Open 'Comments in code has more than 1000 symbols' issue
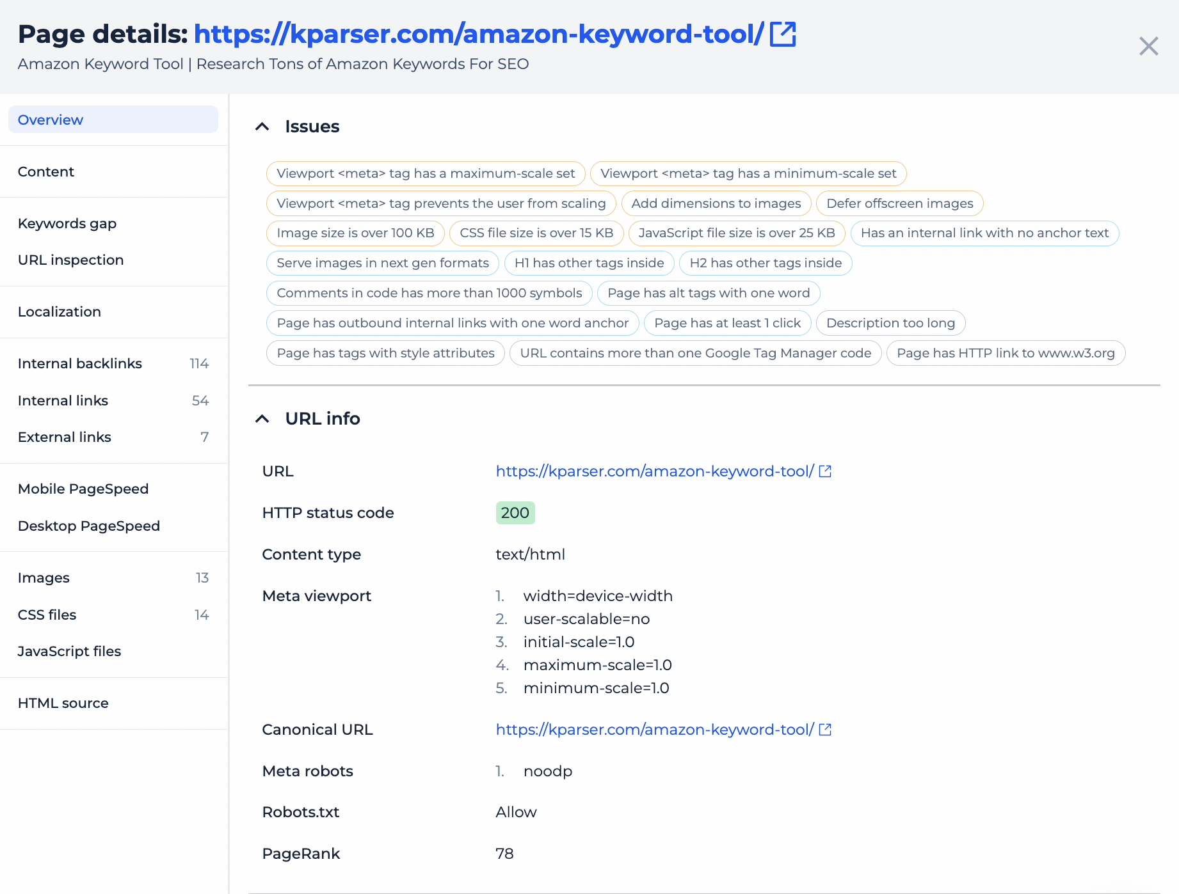The height and width of the screenshot is (894, 1179). click(429, 293)
